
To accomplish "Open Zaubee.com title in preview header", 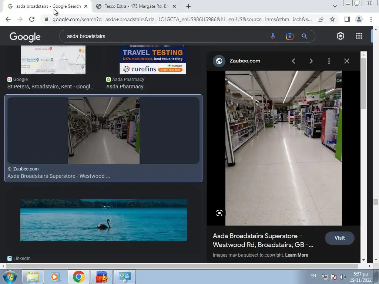I will (245, 61).
